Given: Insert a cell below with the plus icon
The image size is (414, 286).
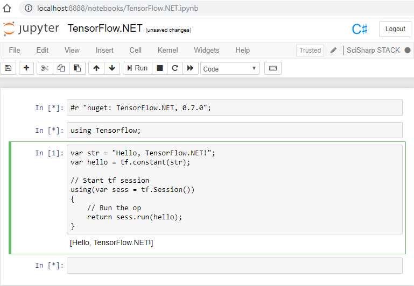Looking at the screenshot, I should (x=26, y=68).
